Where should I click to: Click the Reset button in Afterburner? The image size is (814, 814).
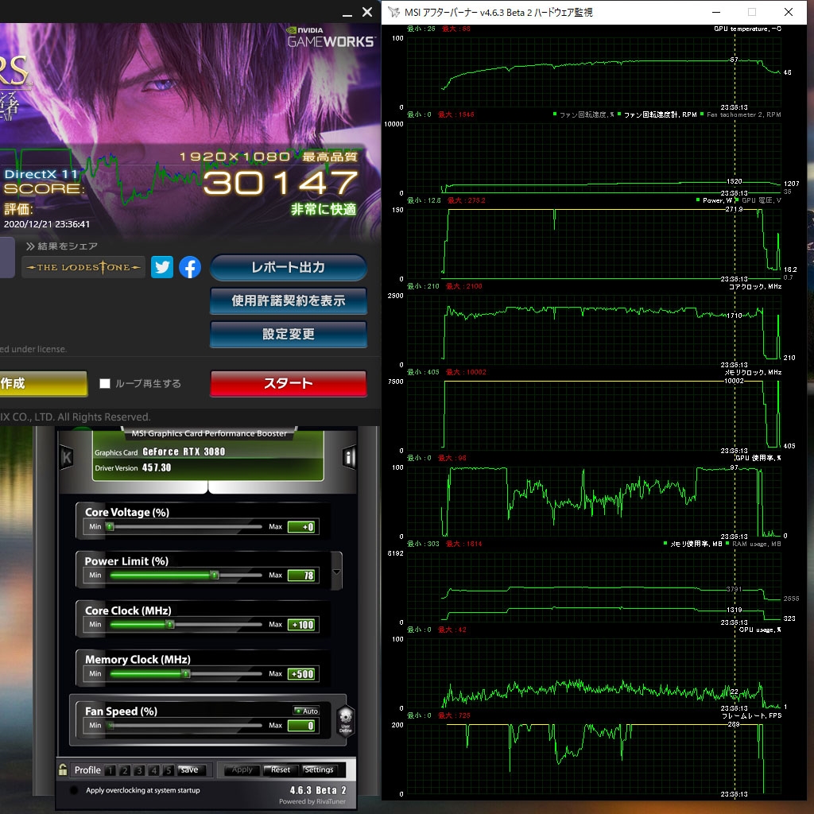(281, 769)
